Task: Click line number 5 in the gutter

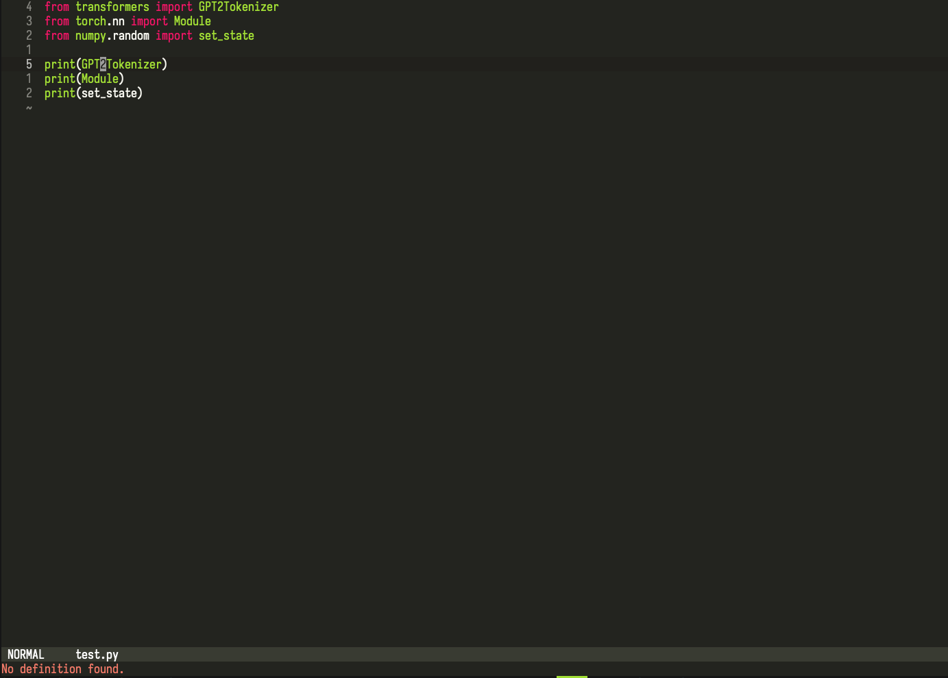Action: (x=29, y=64)
